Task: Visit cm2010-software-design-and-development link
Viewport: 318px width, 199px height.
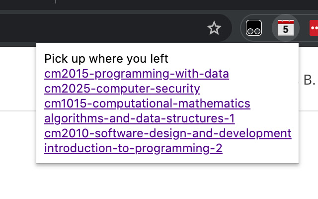Action: [x=167, y=133]
